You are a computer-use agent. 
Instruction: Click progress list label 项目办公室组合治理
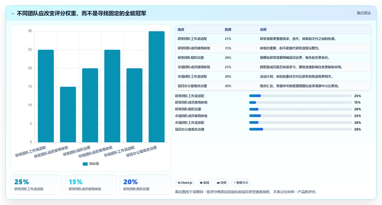click(x=190, y=129)
